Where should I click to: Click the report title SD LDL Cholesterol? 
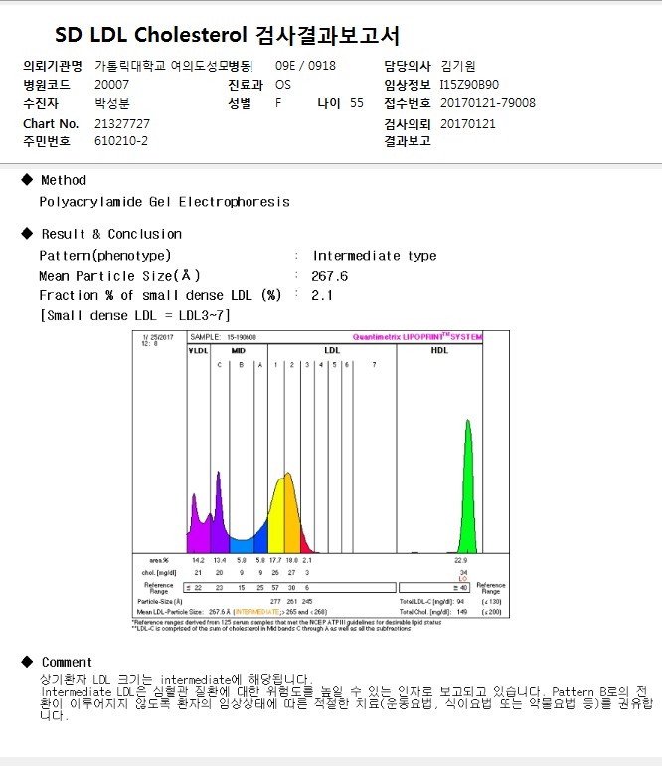click(150, 35)
